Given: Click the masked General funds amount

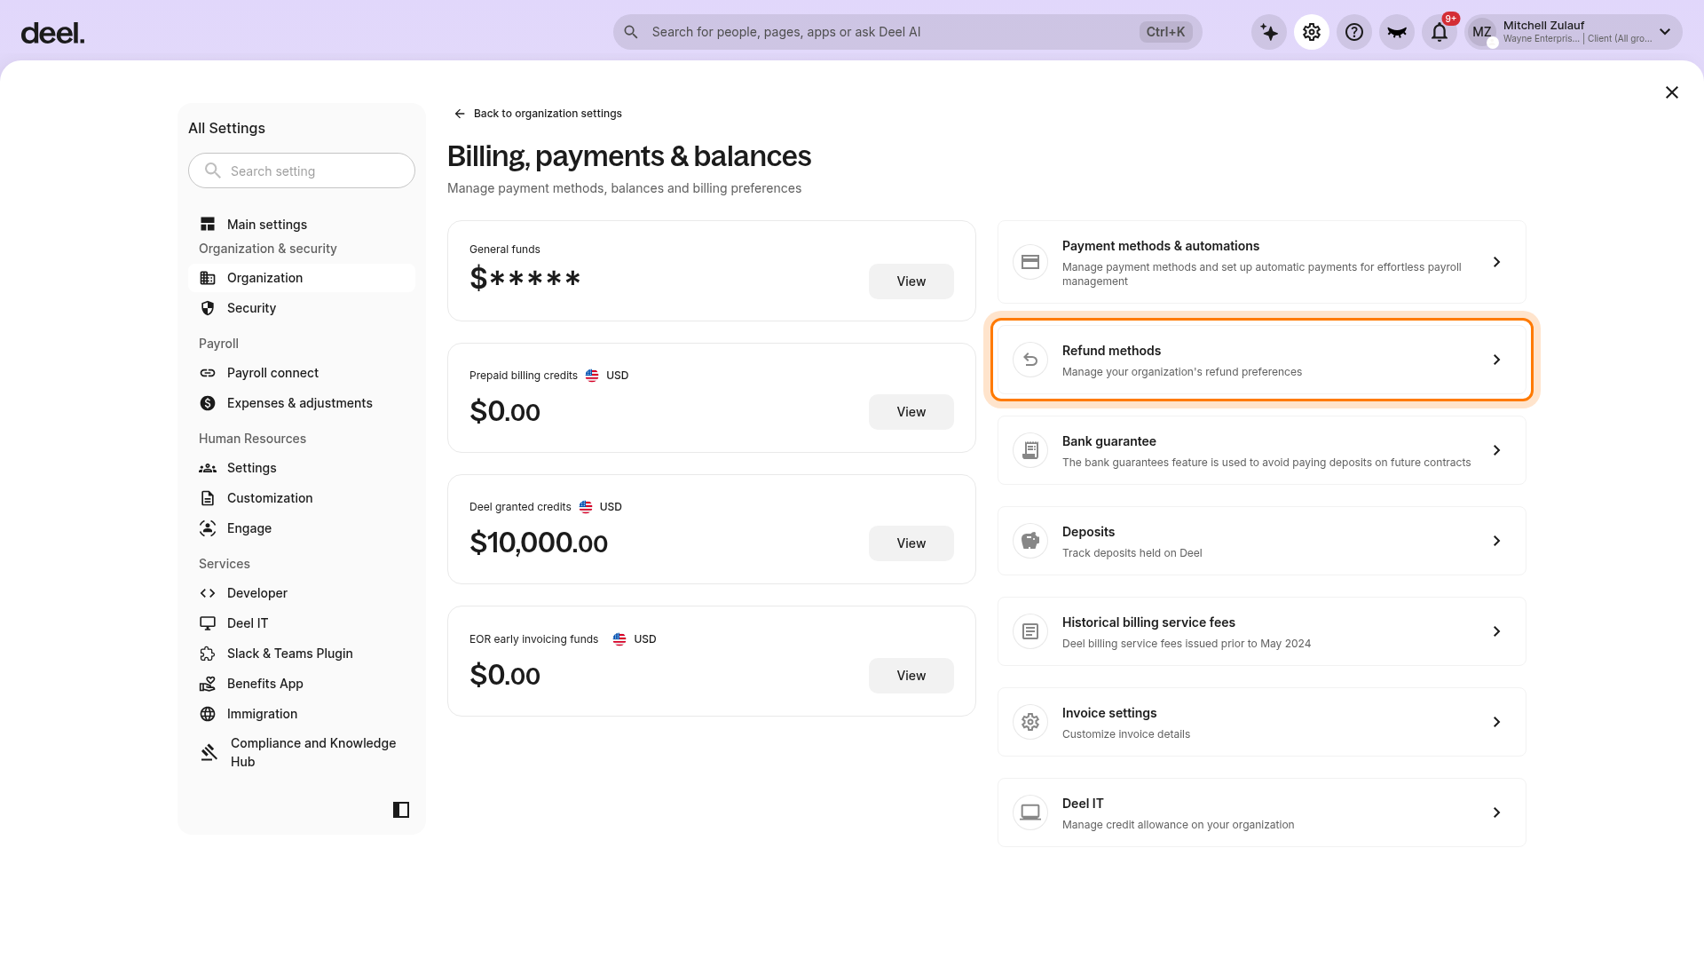Looking at the screenshot, I should [525, 279].
